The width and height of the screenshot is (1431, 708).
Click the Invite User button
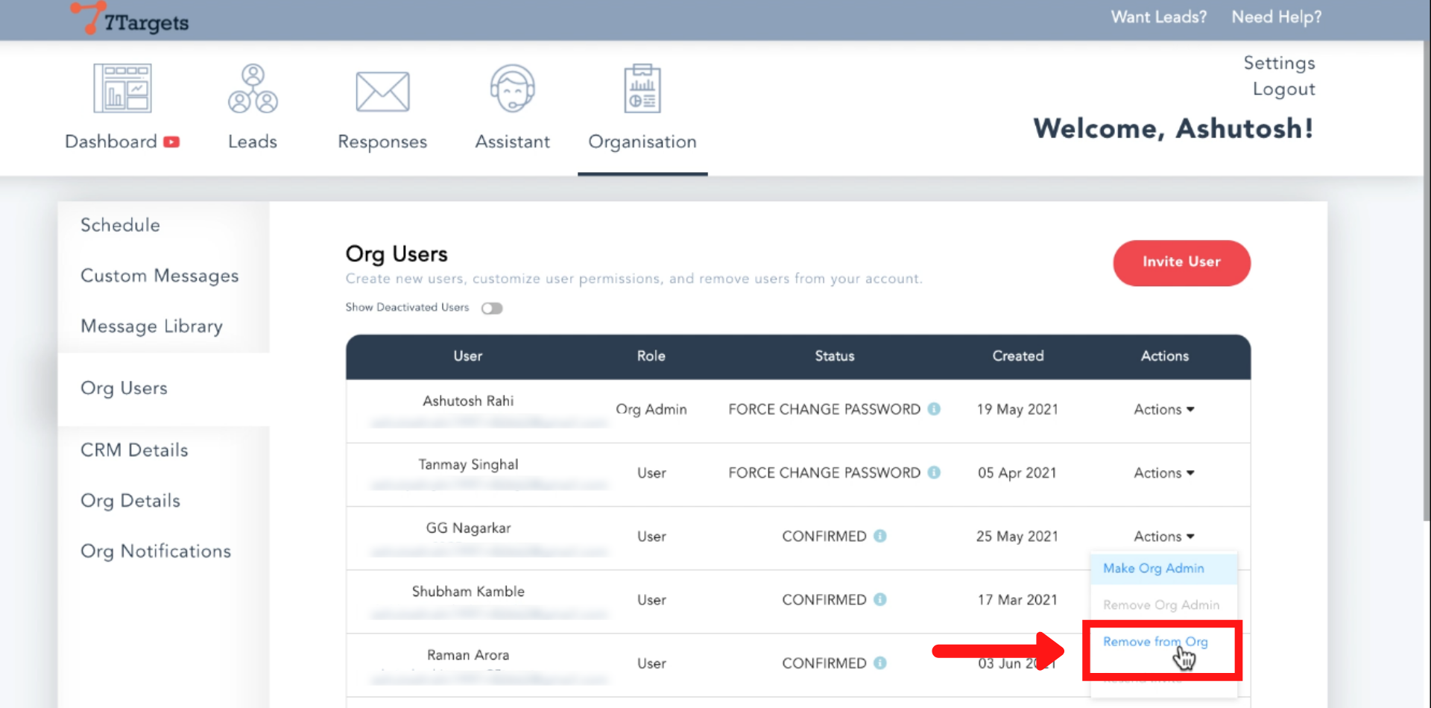tap(1181, 262)
